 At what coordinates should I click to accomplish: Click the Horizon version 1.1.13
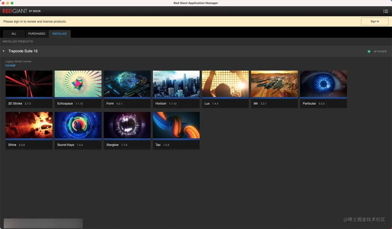pyautogui.click(x=173, y=104)
